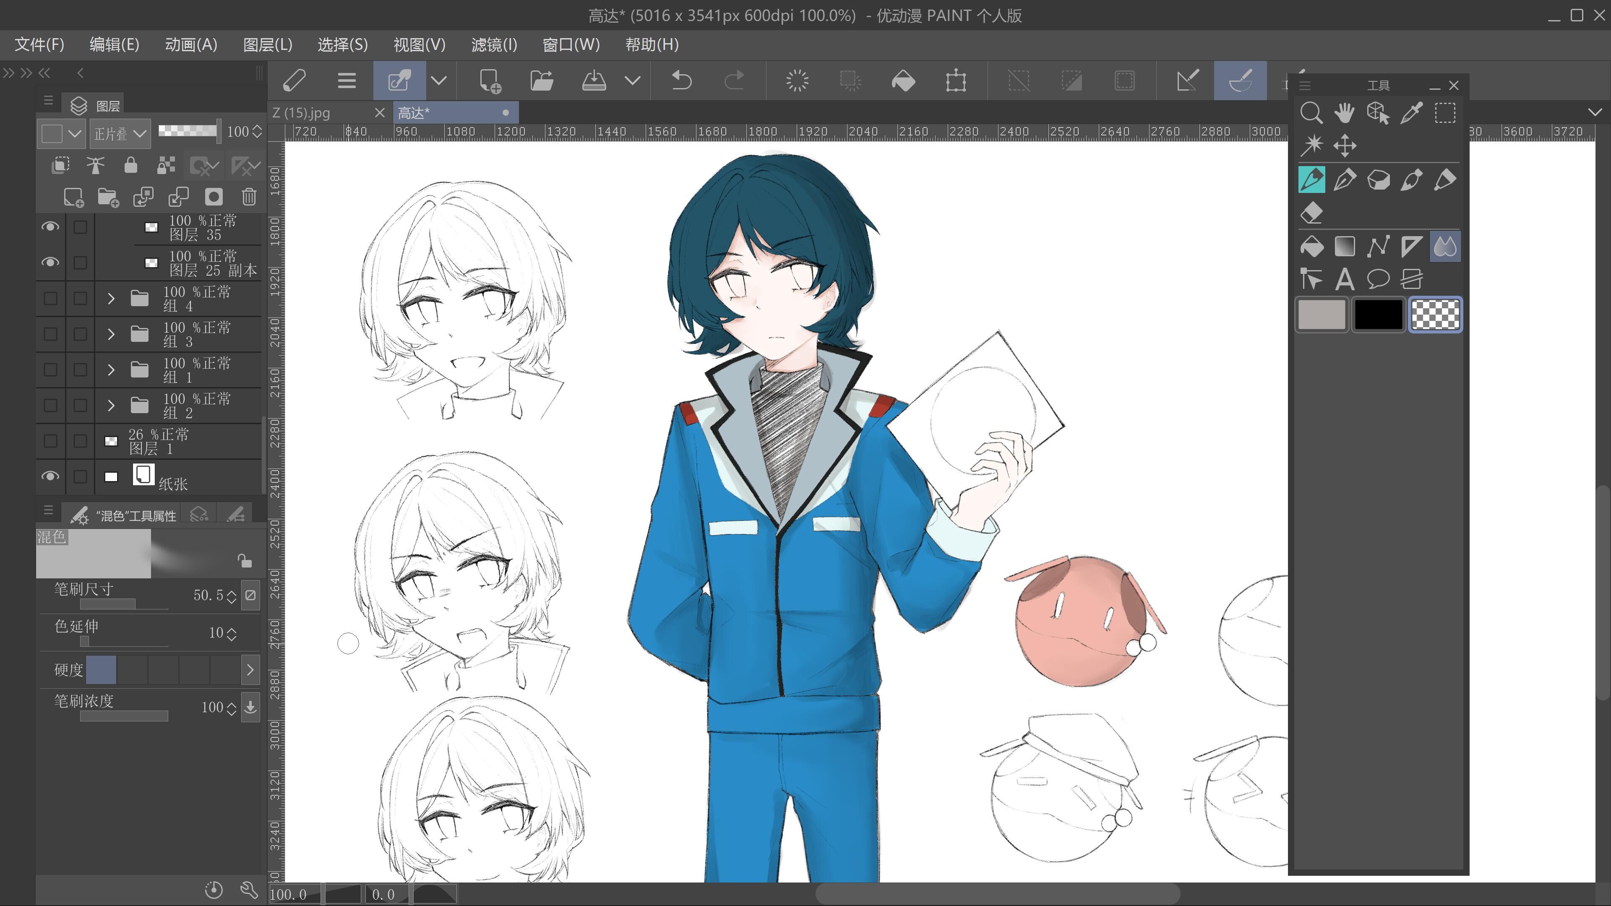Select the Hand move-canvas tool

pos(1344,113)
